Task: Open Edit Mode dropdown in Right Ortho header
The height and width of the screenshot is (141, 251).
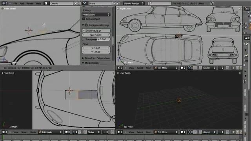Action: click(x=166, y=68)
